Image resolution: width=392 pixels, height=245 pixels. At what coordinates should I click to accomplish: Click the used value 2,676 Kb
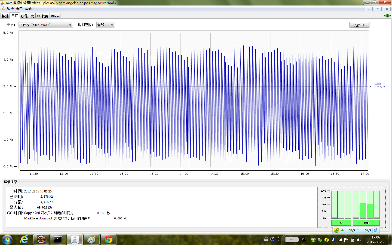(47, 197)
